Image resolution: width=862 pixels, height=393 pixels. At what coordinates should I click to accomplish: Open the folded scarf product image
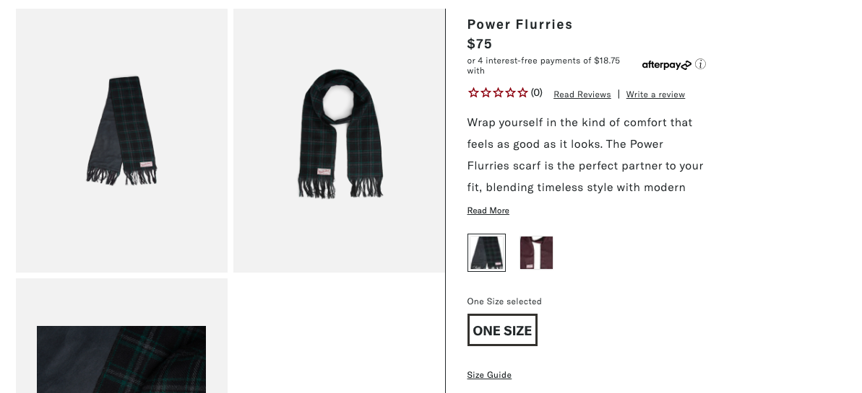pos(121,141)
